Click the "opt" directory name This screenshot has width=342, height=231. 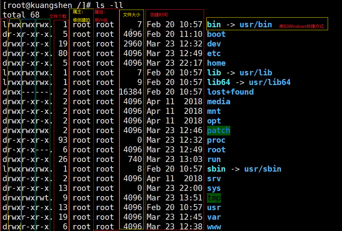point(214,121)
